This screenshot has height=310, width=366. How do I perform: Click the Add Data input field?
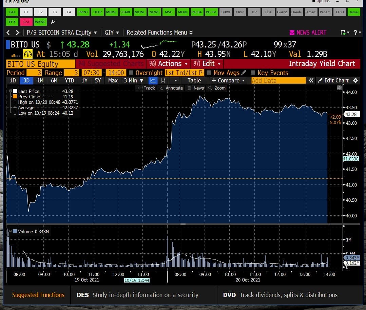pos(278,80)
